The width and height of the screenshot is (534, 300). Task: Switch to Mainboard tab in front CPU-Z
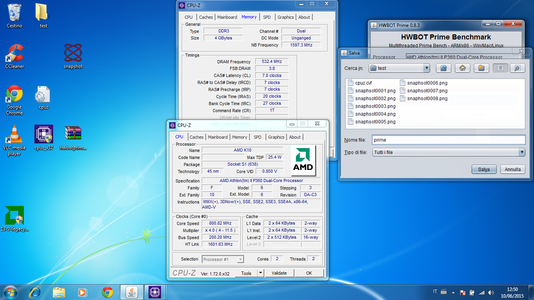218,137
